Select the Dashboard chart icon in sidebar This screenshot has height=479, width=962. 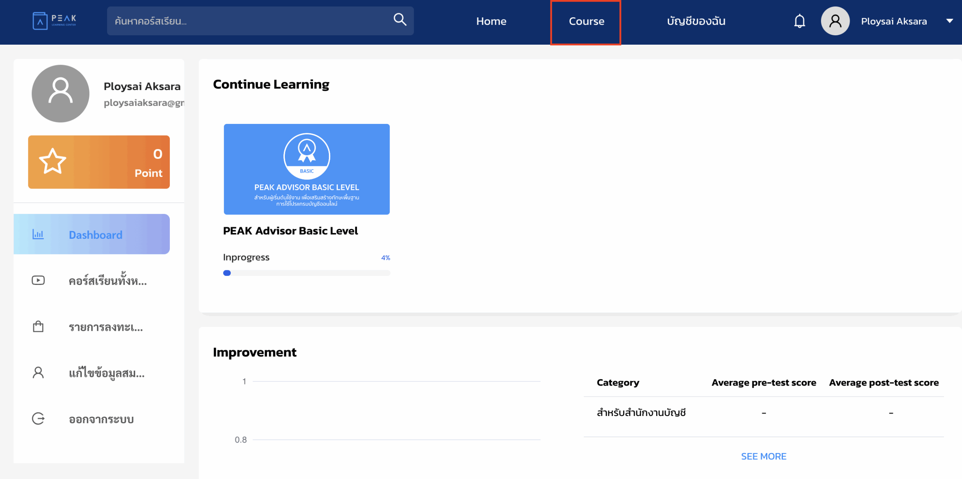[x=38, y=234]
